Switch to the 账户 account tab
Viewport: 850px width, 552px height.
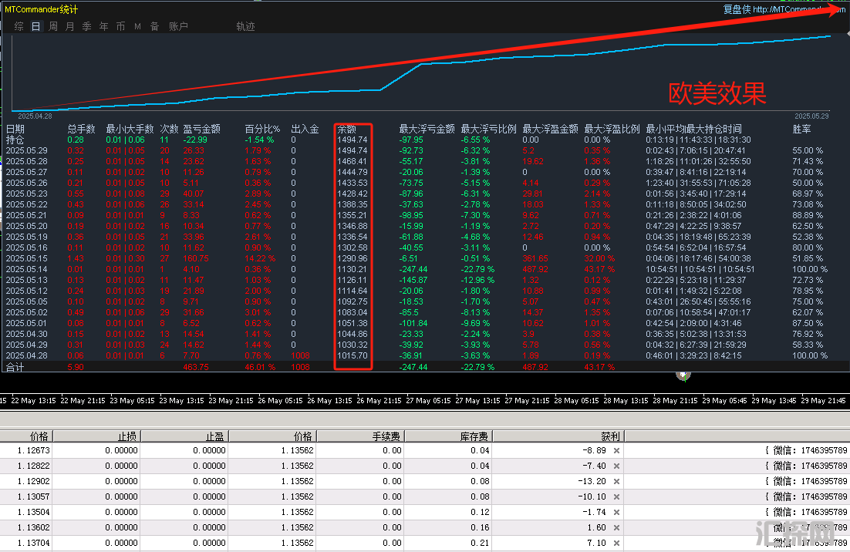coord(178,26)
